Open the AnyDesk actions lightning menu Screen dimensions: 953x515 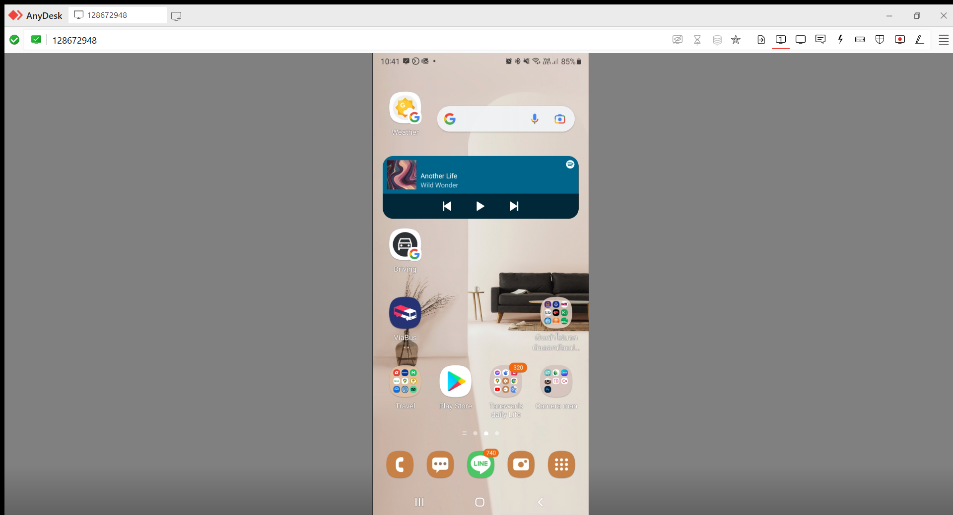pyautogui.click(x=840, y=40)
